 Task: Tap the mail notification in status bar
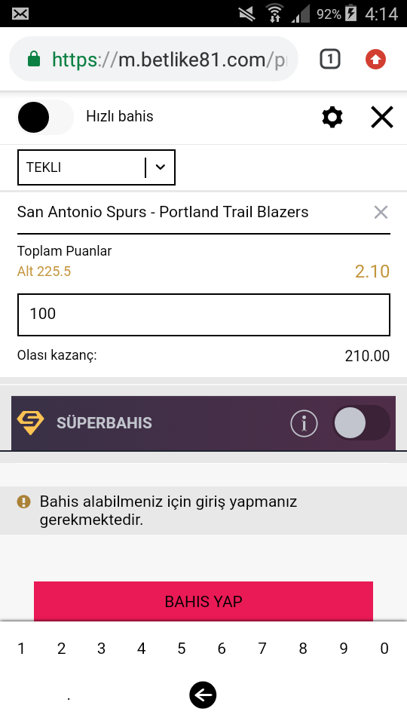[20, 14]
